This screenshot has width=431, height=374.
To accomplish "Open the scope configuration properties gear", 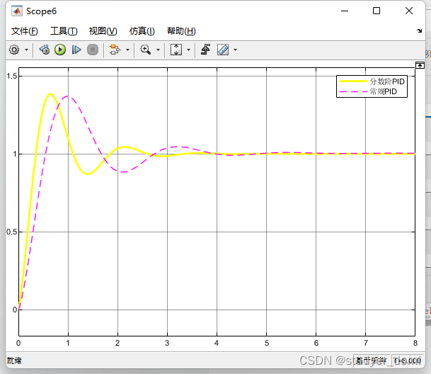I will [14, 50].
